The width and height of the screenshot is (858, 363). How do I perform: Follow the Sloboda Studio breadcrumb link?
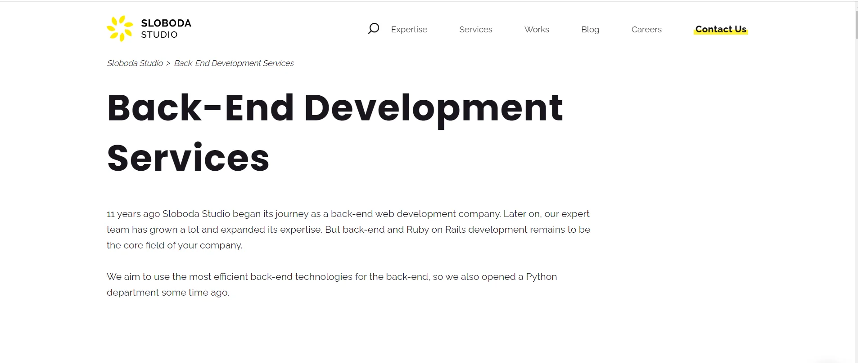click(135, 63)
